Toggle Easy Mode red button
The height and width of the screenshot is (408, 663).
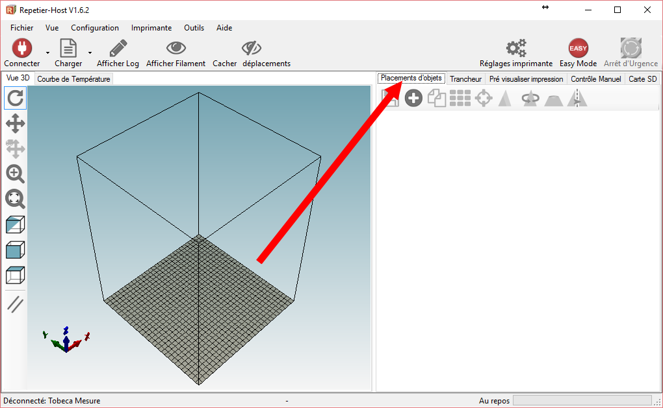tap(578, 49)
